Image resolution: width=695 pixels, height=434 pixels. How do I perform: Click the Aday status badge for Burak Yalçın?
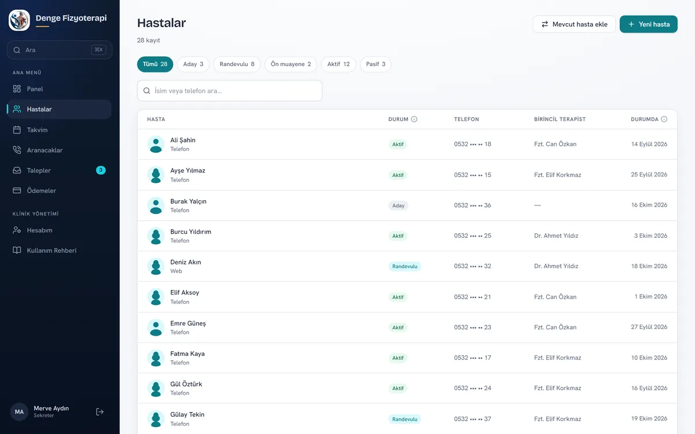(x=398, y=205)
